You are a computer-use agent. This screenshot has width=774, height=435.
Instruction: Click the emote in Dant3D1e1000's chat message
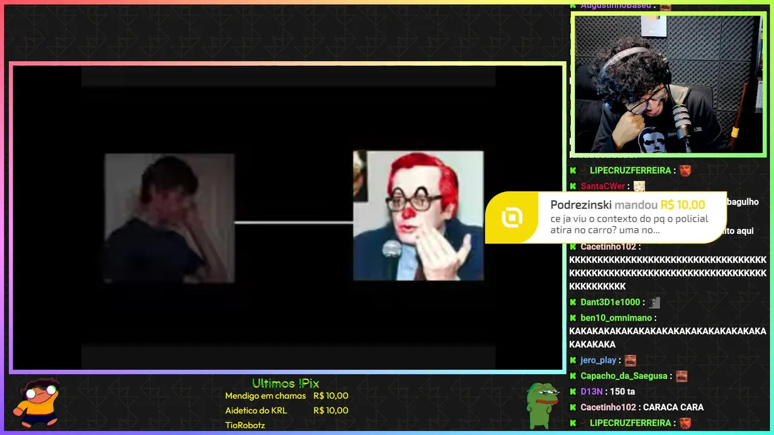pyautogui.click(x=654, y=302)
